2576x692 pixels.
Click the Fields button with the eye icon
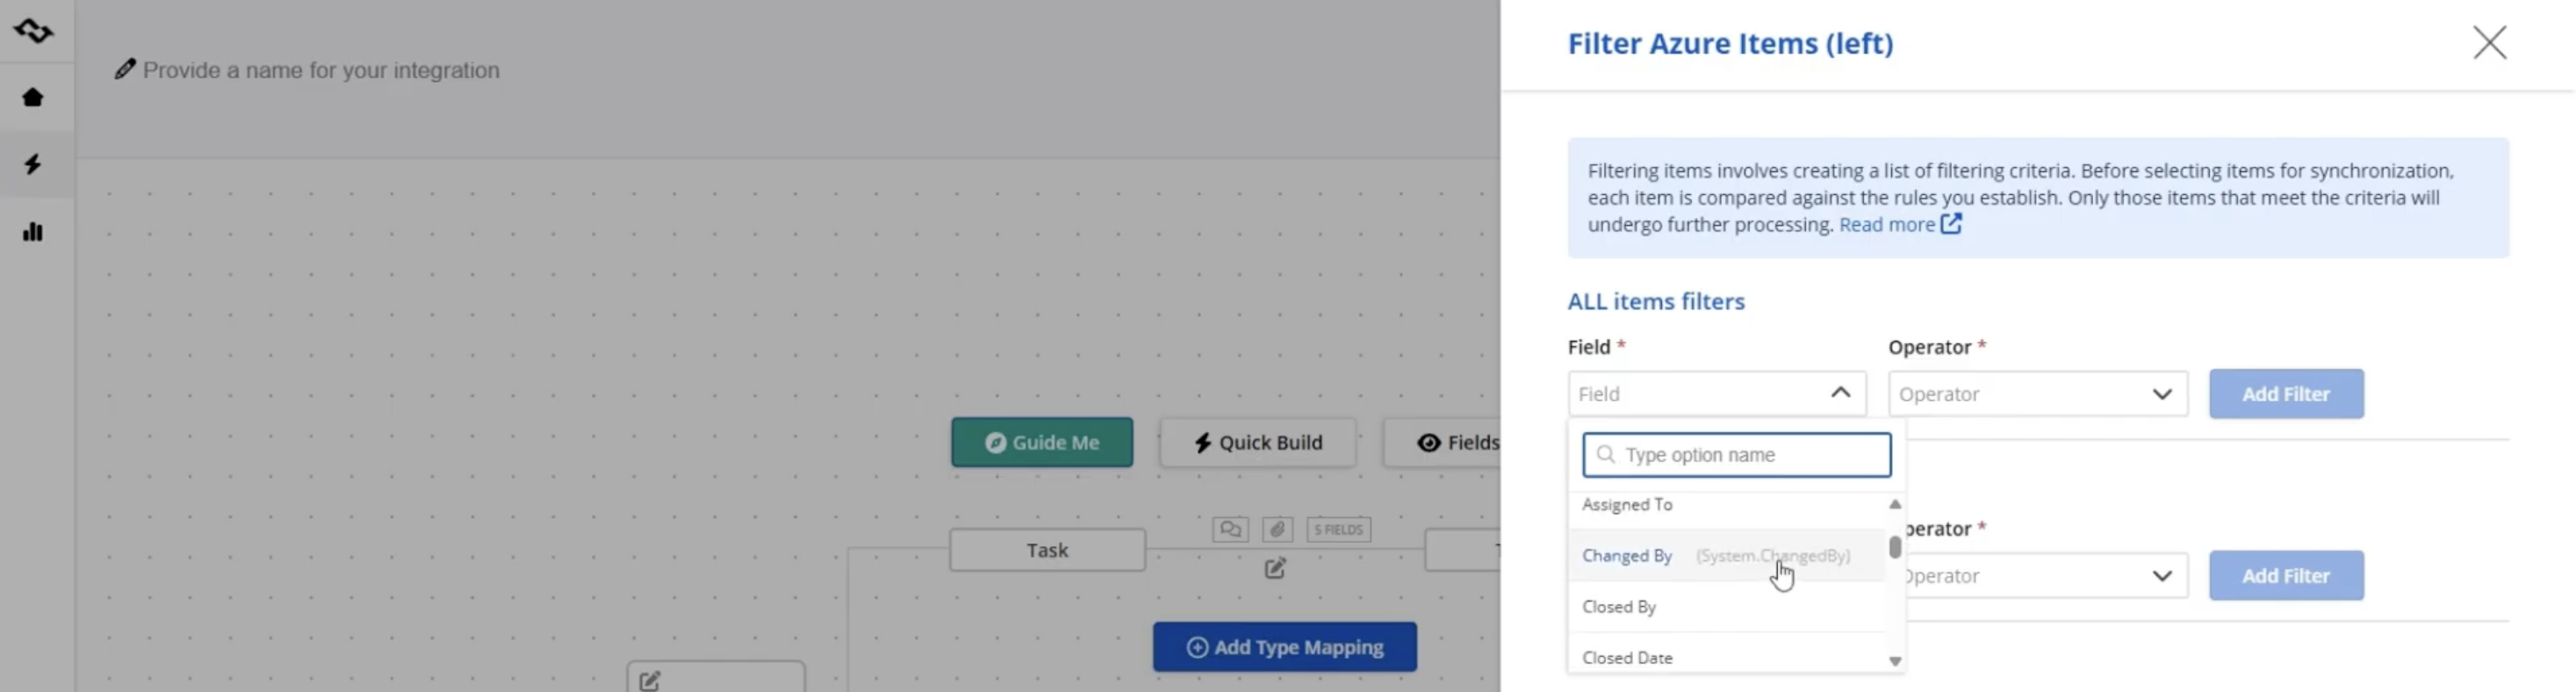point(1443,442)
